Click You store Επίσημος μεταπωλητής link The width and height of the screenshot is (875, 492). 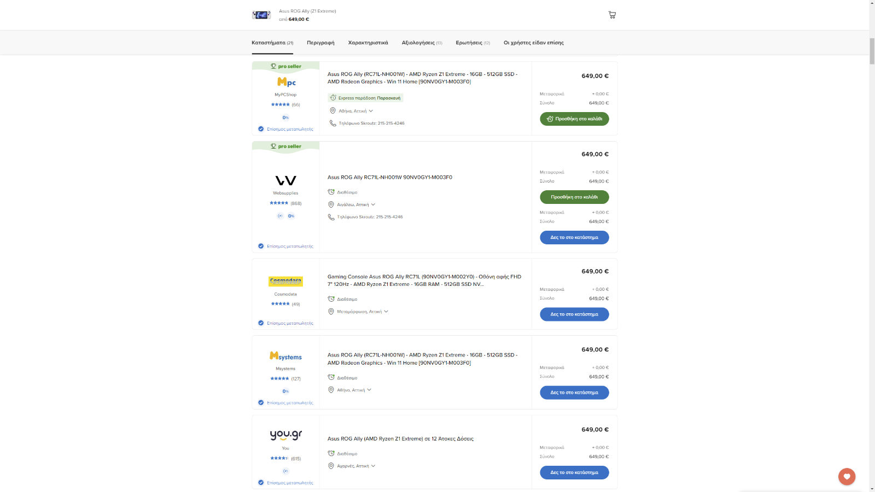(x=290, y=483)
